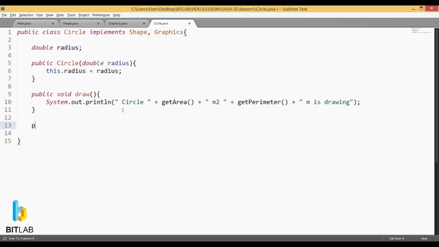Viewport: 439px width, 247px height.
Task: Click line number 5 in the gutter
Action: [x=10, y=63]
